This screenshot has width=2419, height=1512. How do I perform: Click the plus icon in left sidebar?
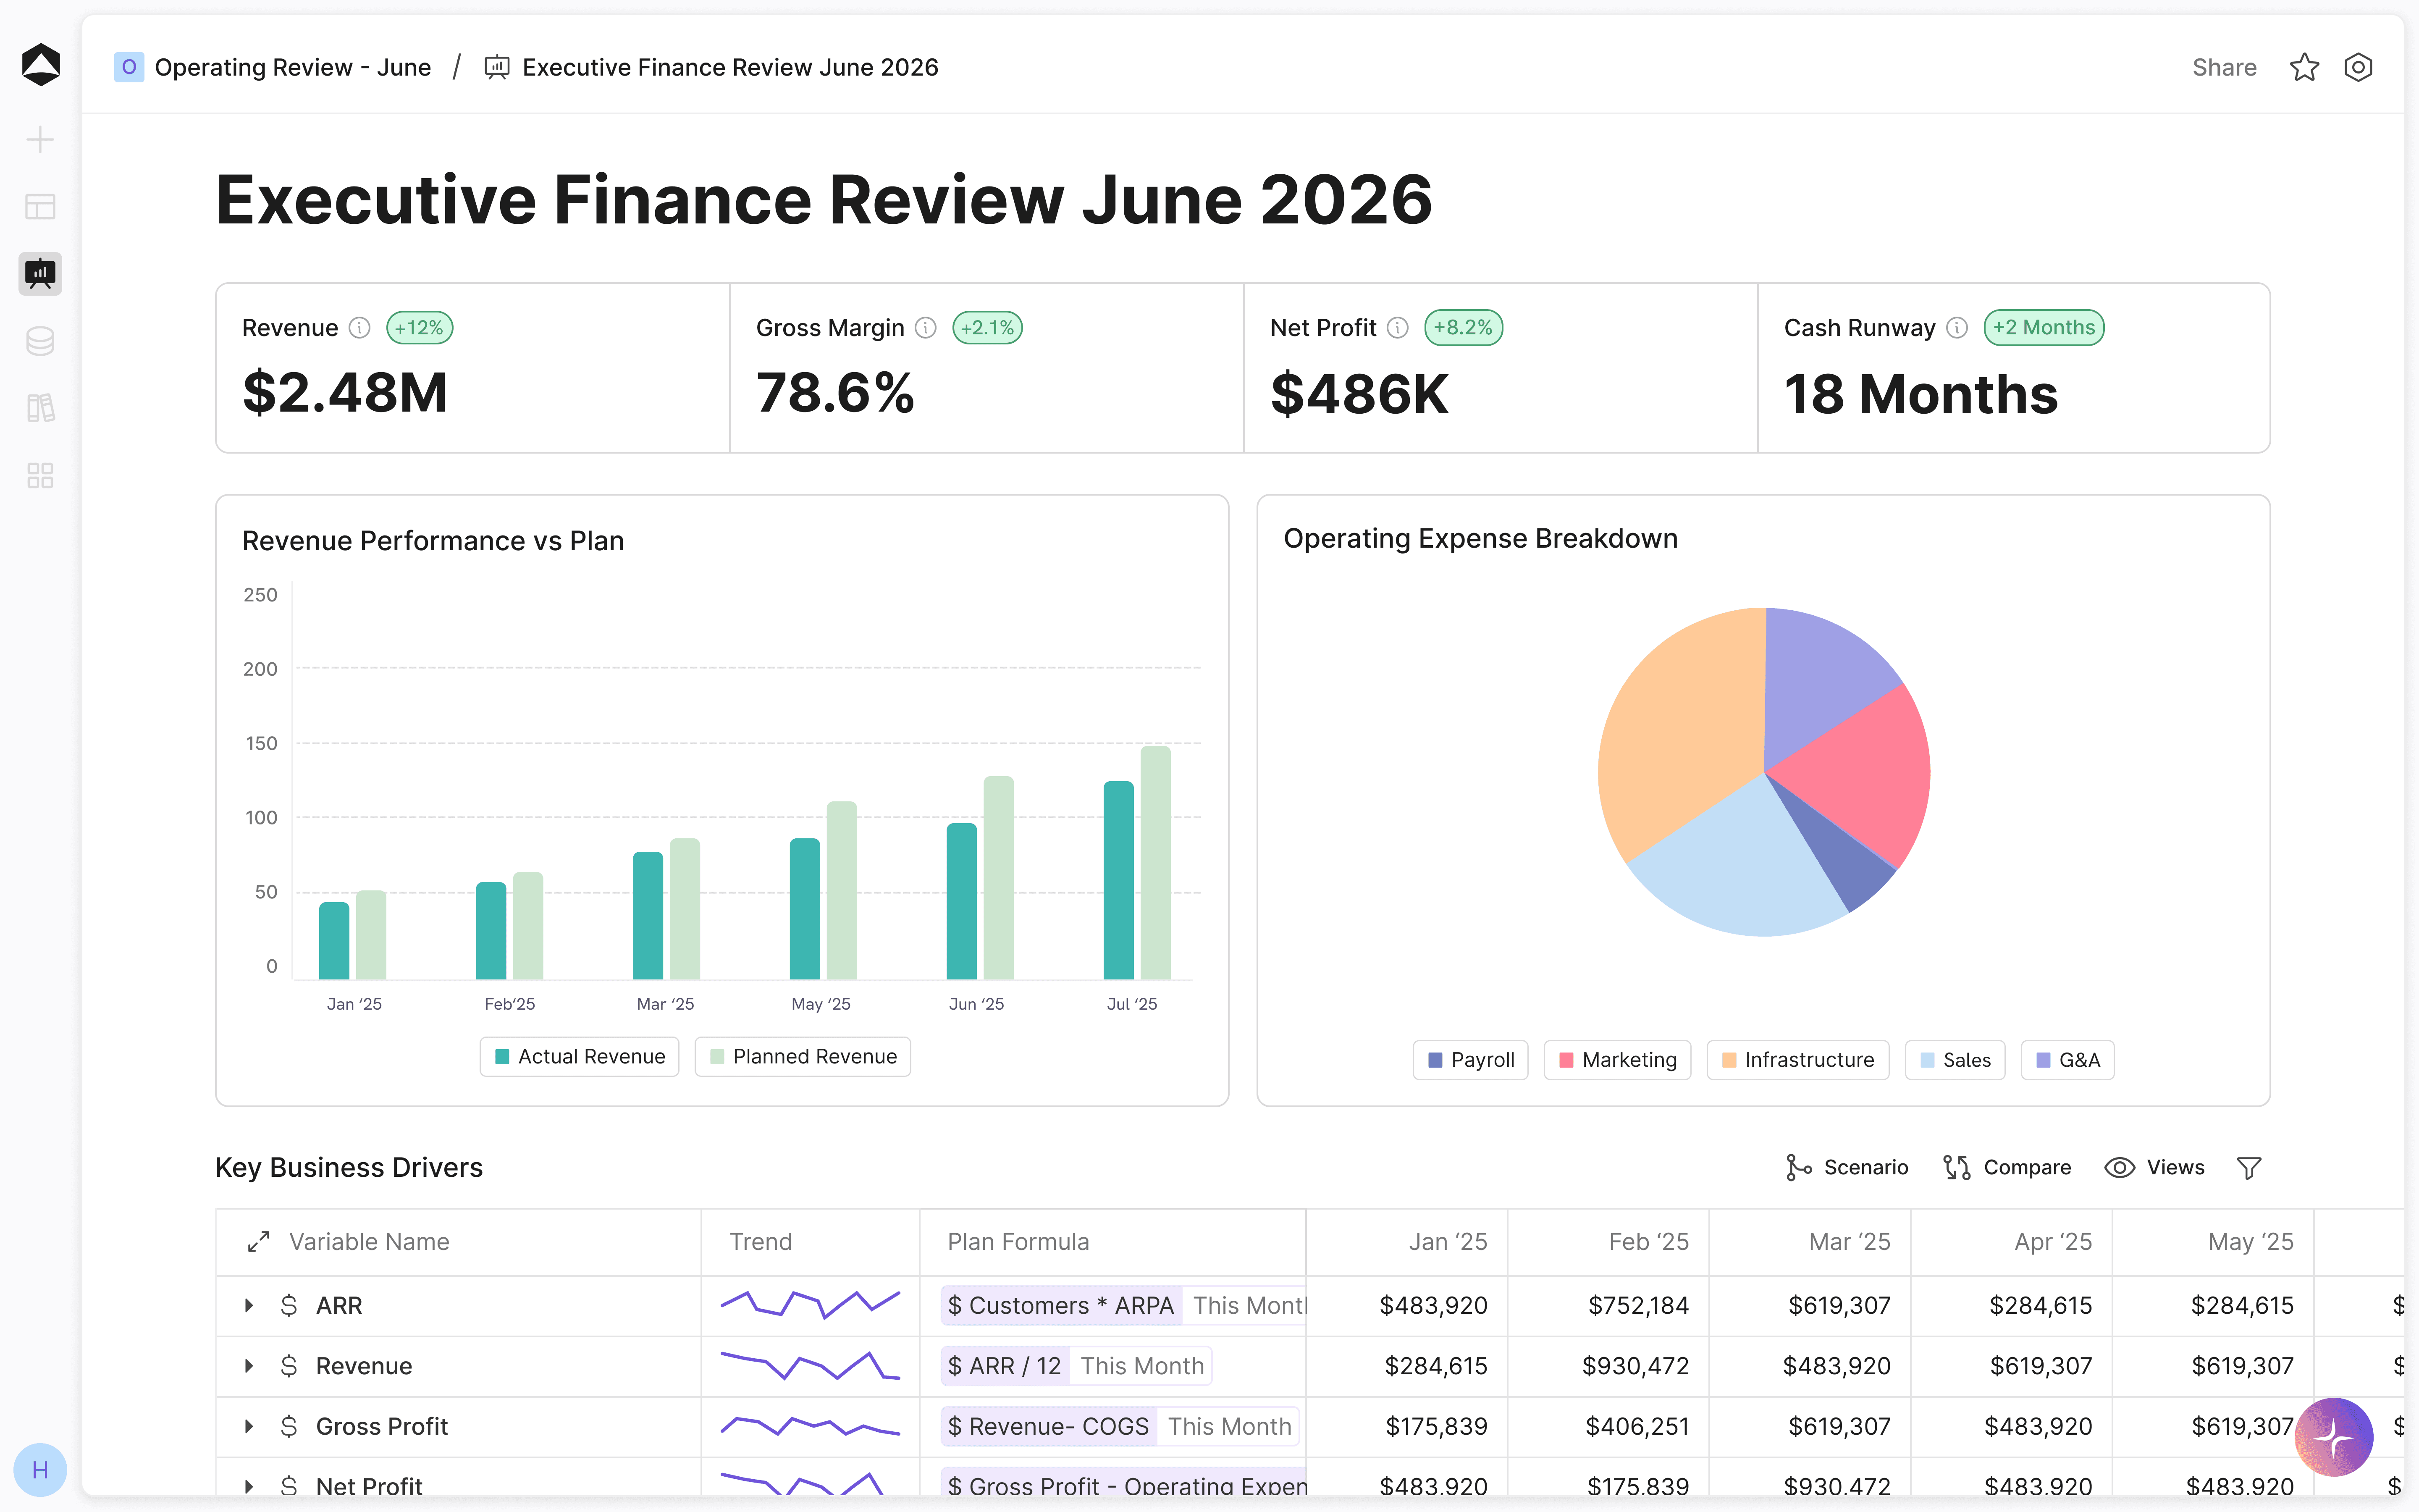click(x=40, y=139)
